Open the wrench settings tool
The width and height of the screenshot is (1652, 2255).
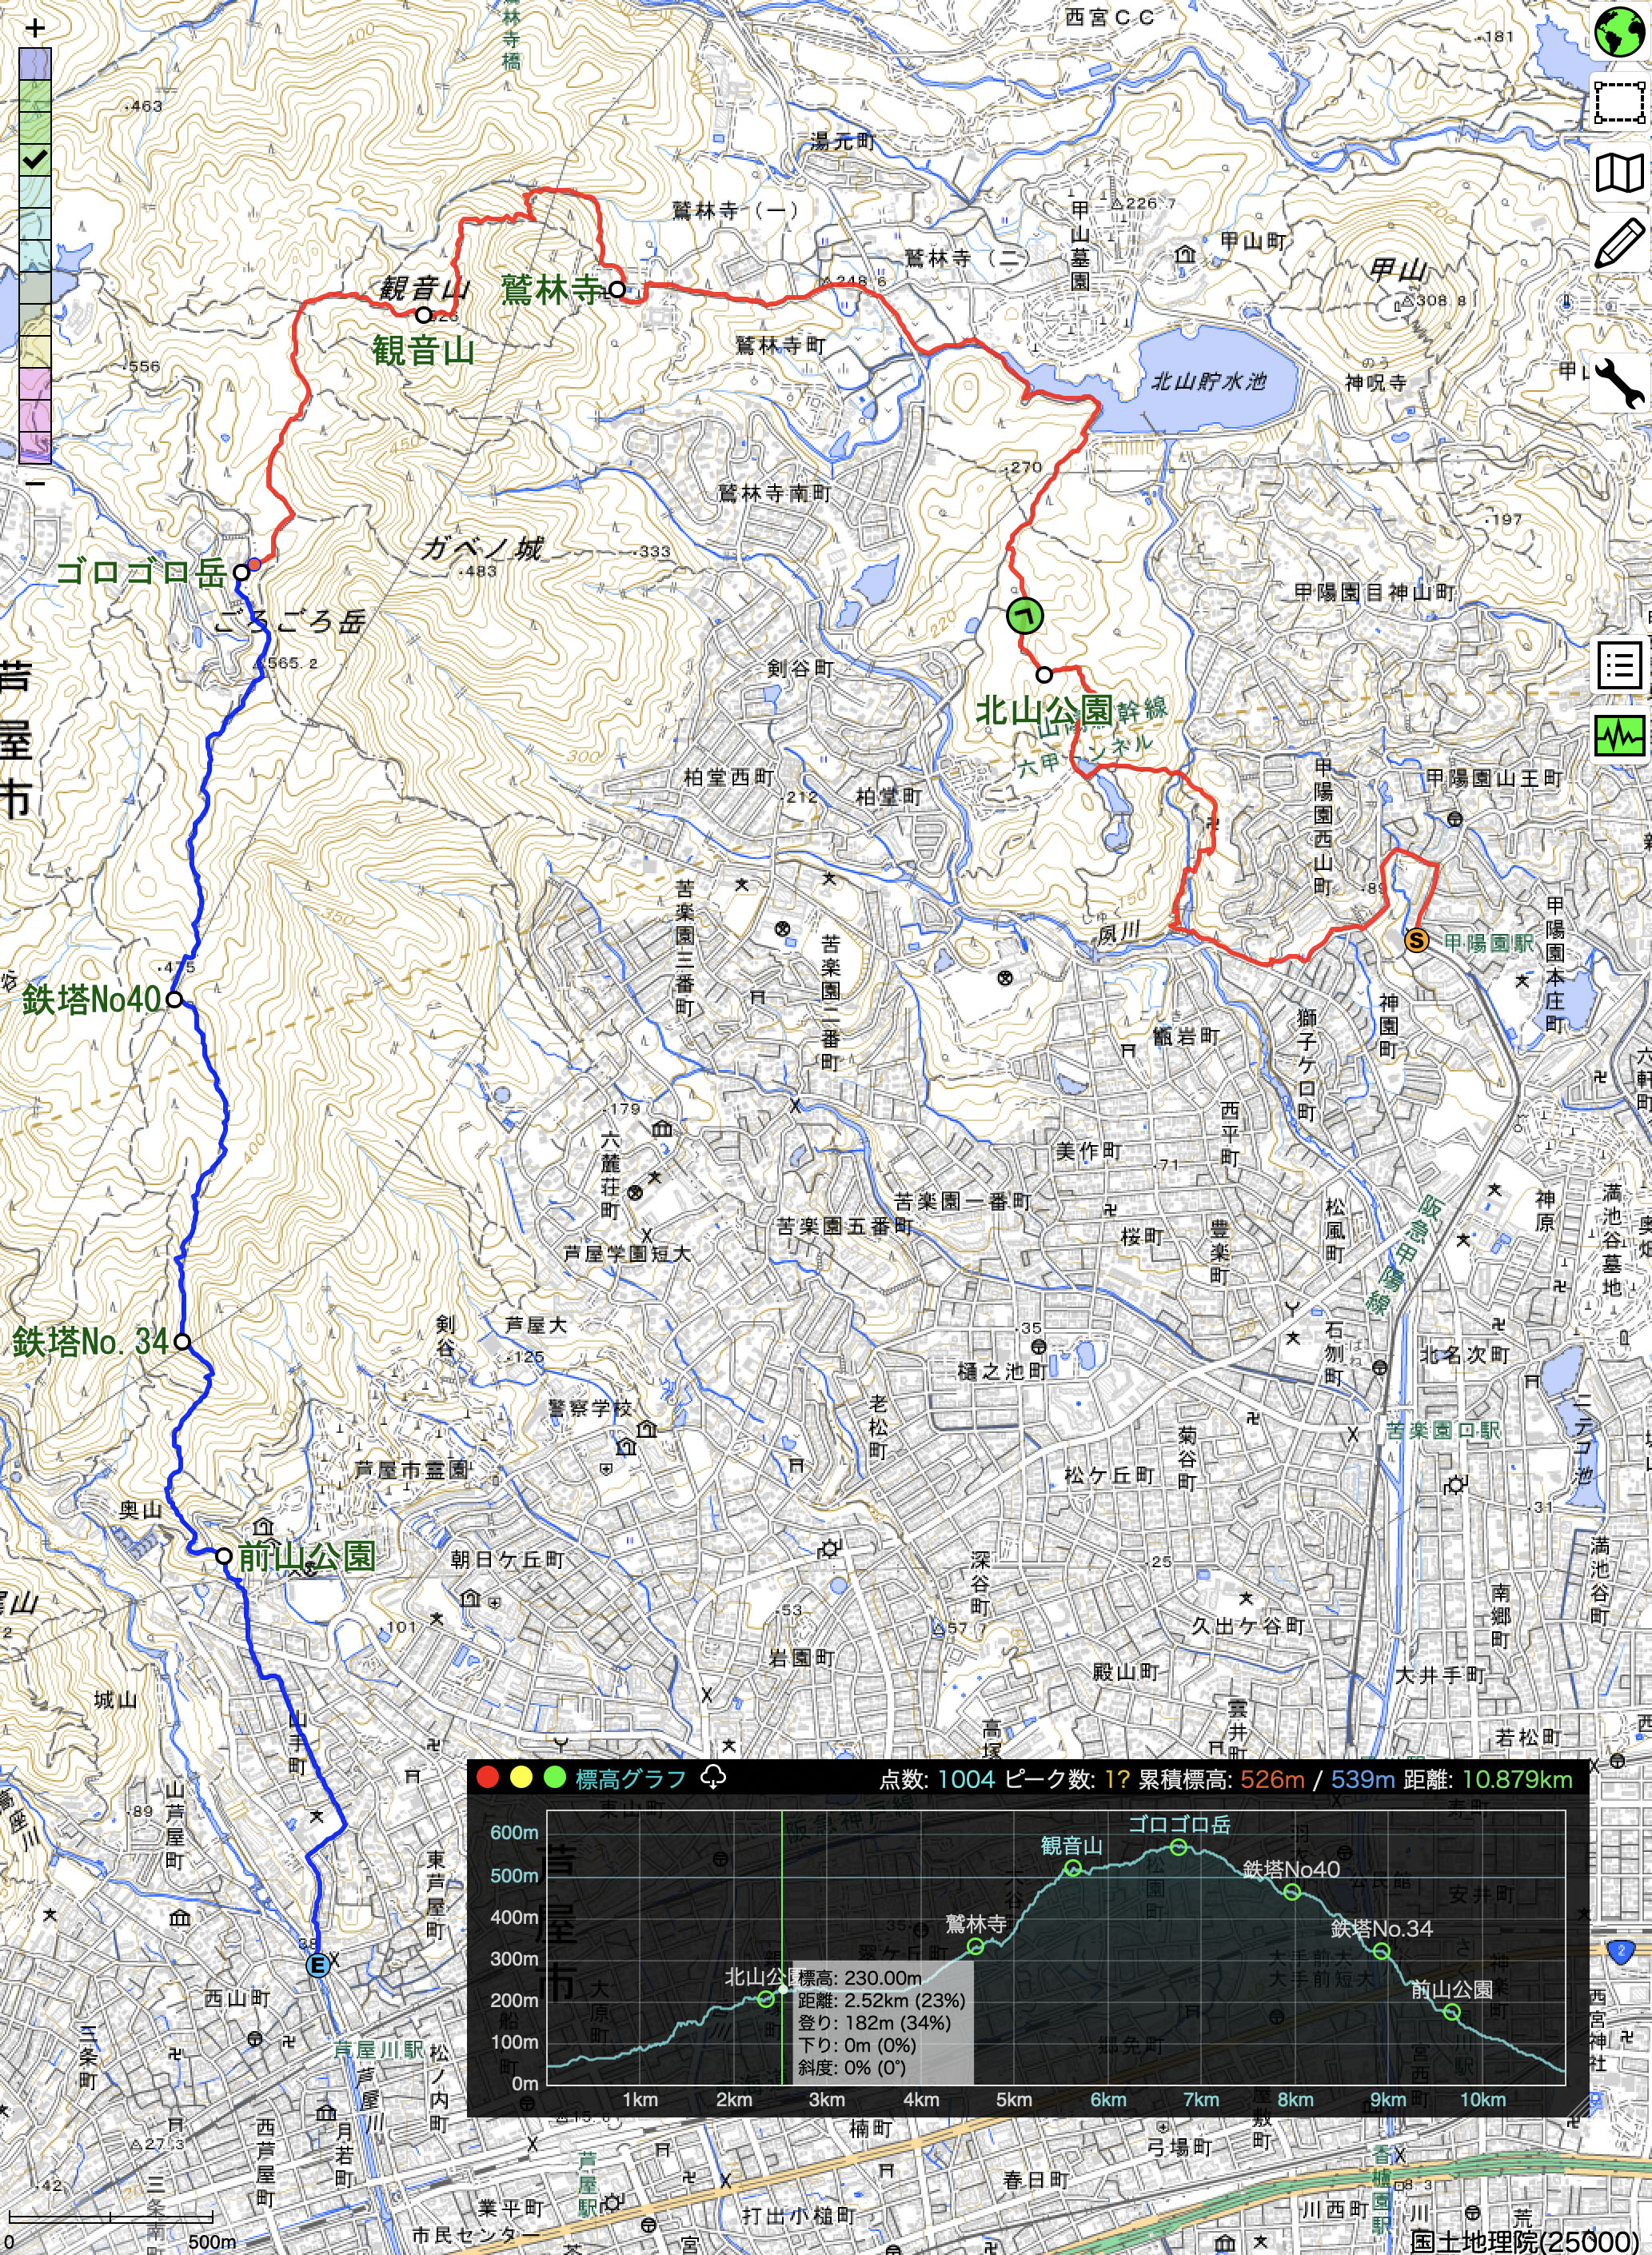1620,383
